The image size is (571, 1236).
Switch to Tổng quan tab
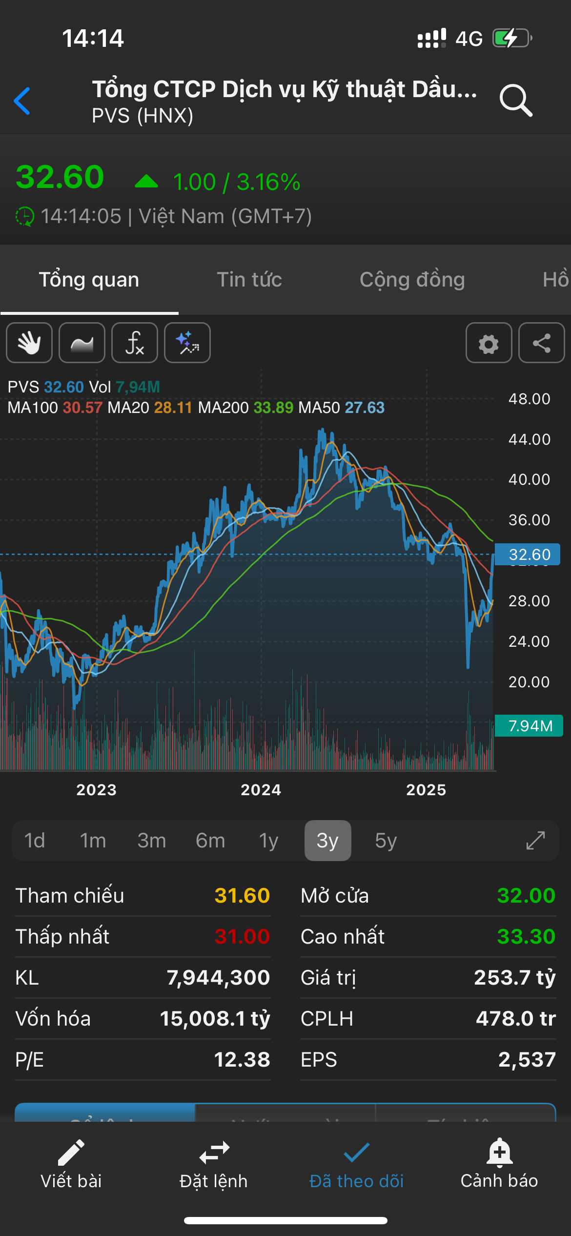89,280
